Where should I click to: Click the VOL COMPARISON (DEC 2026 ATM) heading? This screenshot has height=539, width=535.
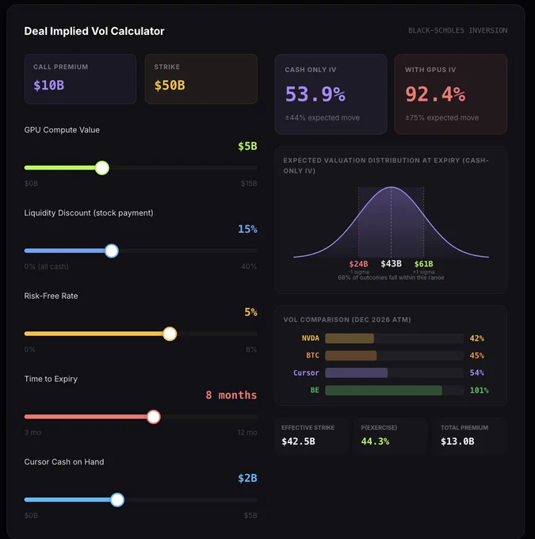click(x=347, y=319)
